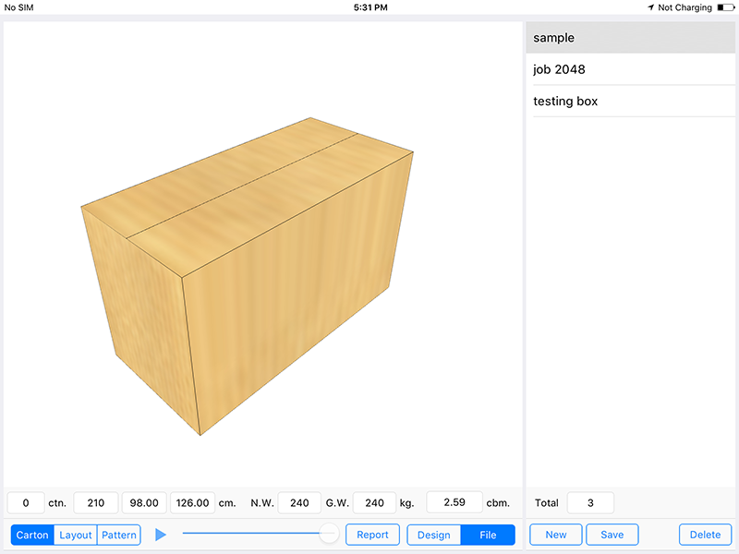Edit the N.W. weight field
Image resolution: width=739 pixels, height=554 pixels.
(x=299, y=502)
